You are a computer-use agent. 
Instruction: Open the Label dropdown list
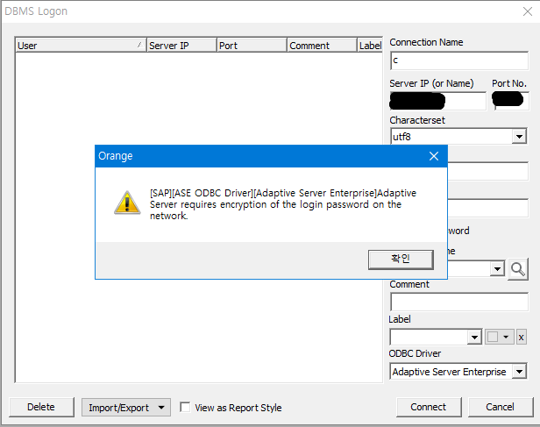coord(475,337)
